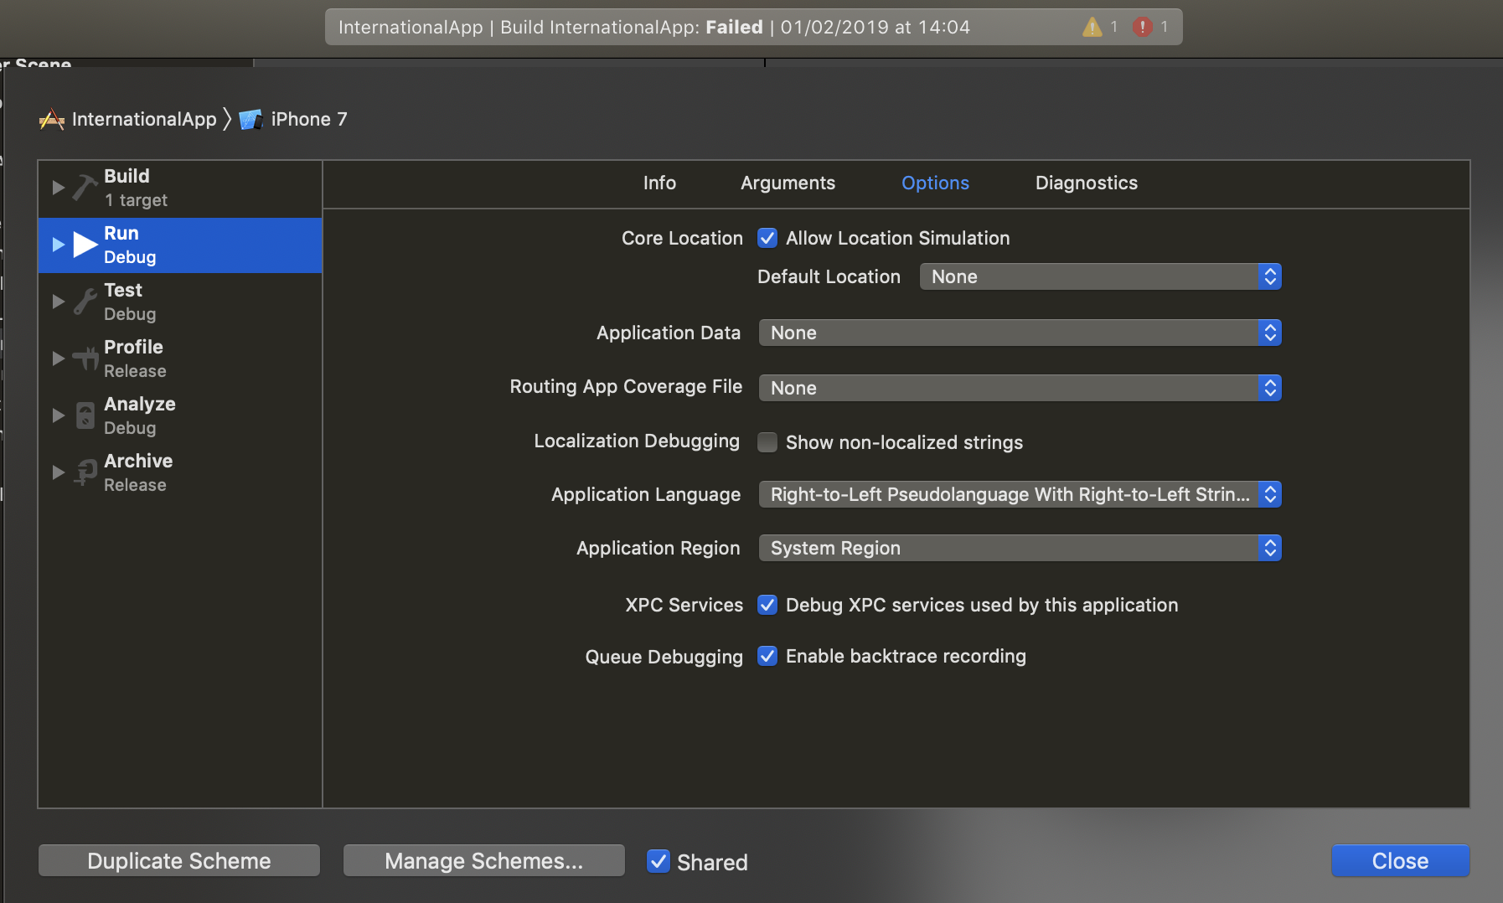Expand the Archive disclosure triangle
Screen dimensions: 1503x903
59,472
